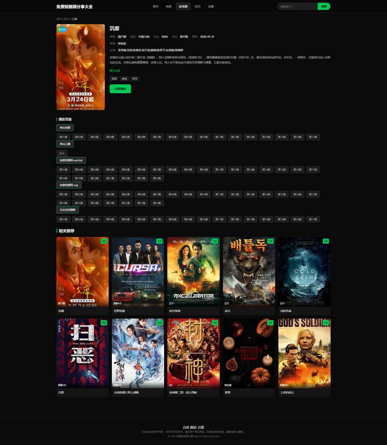Click the title 封神第二部：战火西岐
This screenshot has height=445, width=387.
point(183,392)
